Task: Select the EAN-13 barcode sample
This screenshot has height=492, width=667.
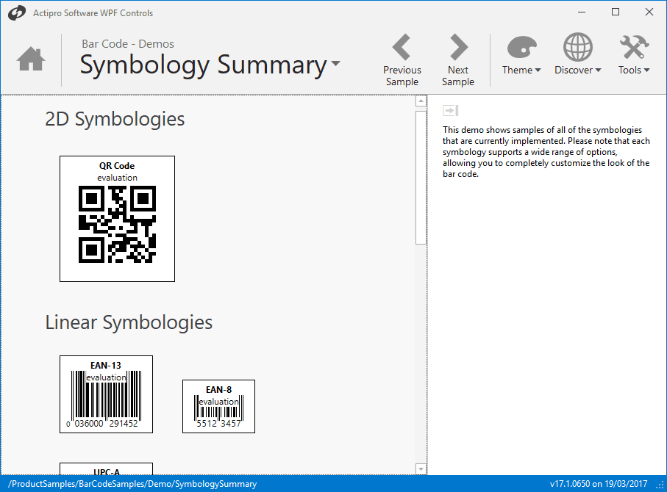Action: click(106, 394)
